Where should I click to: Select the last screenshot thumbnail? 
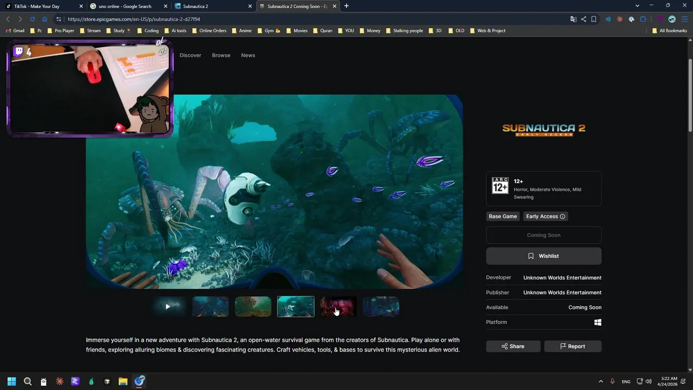tap(381, 307)
